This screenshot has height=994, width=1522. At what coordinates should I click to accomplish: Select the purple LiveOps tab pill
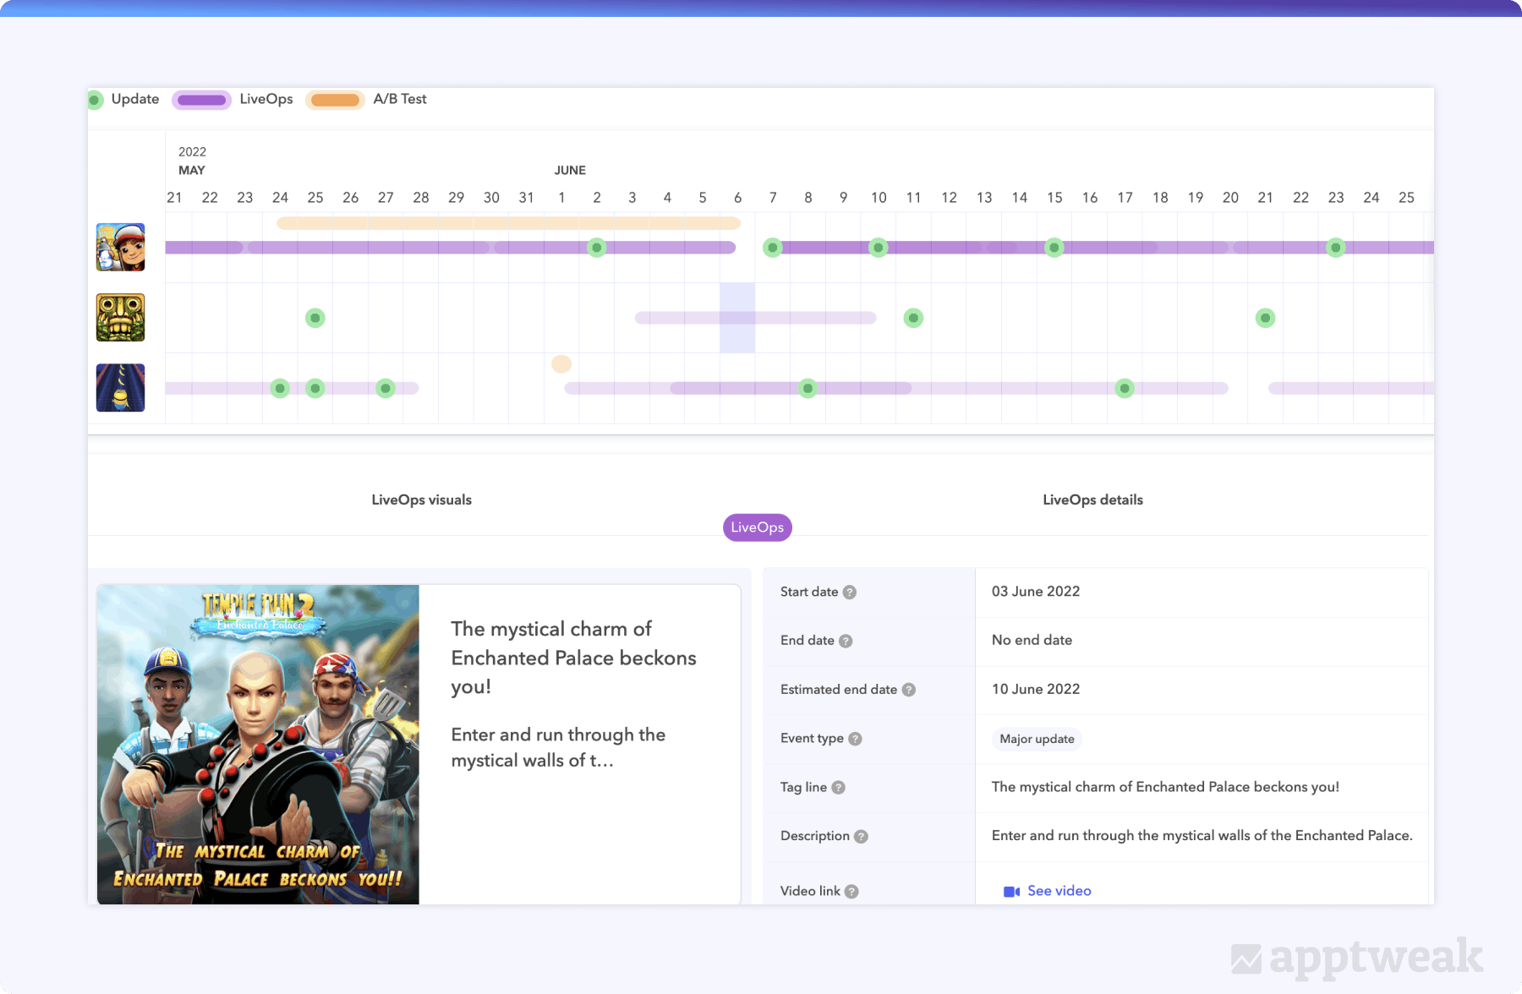[x=757, y=527]
